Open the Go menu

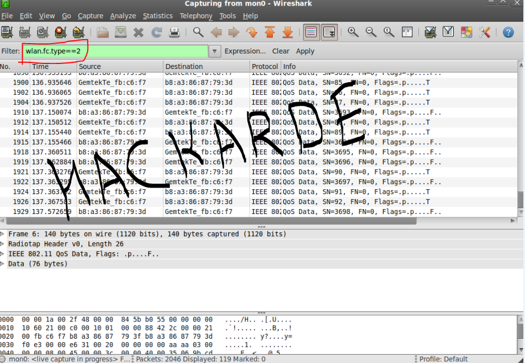pyautogui.click(x=66, y=16)
